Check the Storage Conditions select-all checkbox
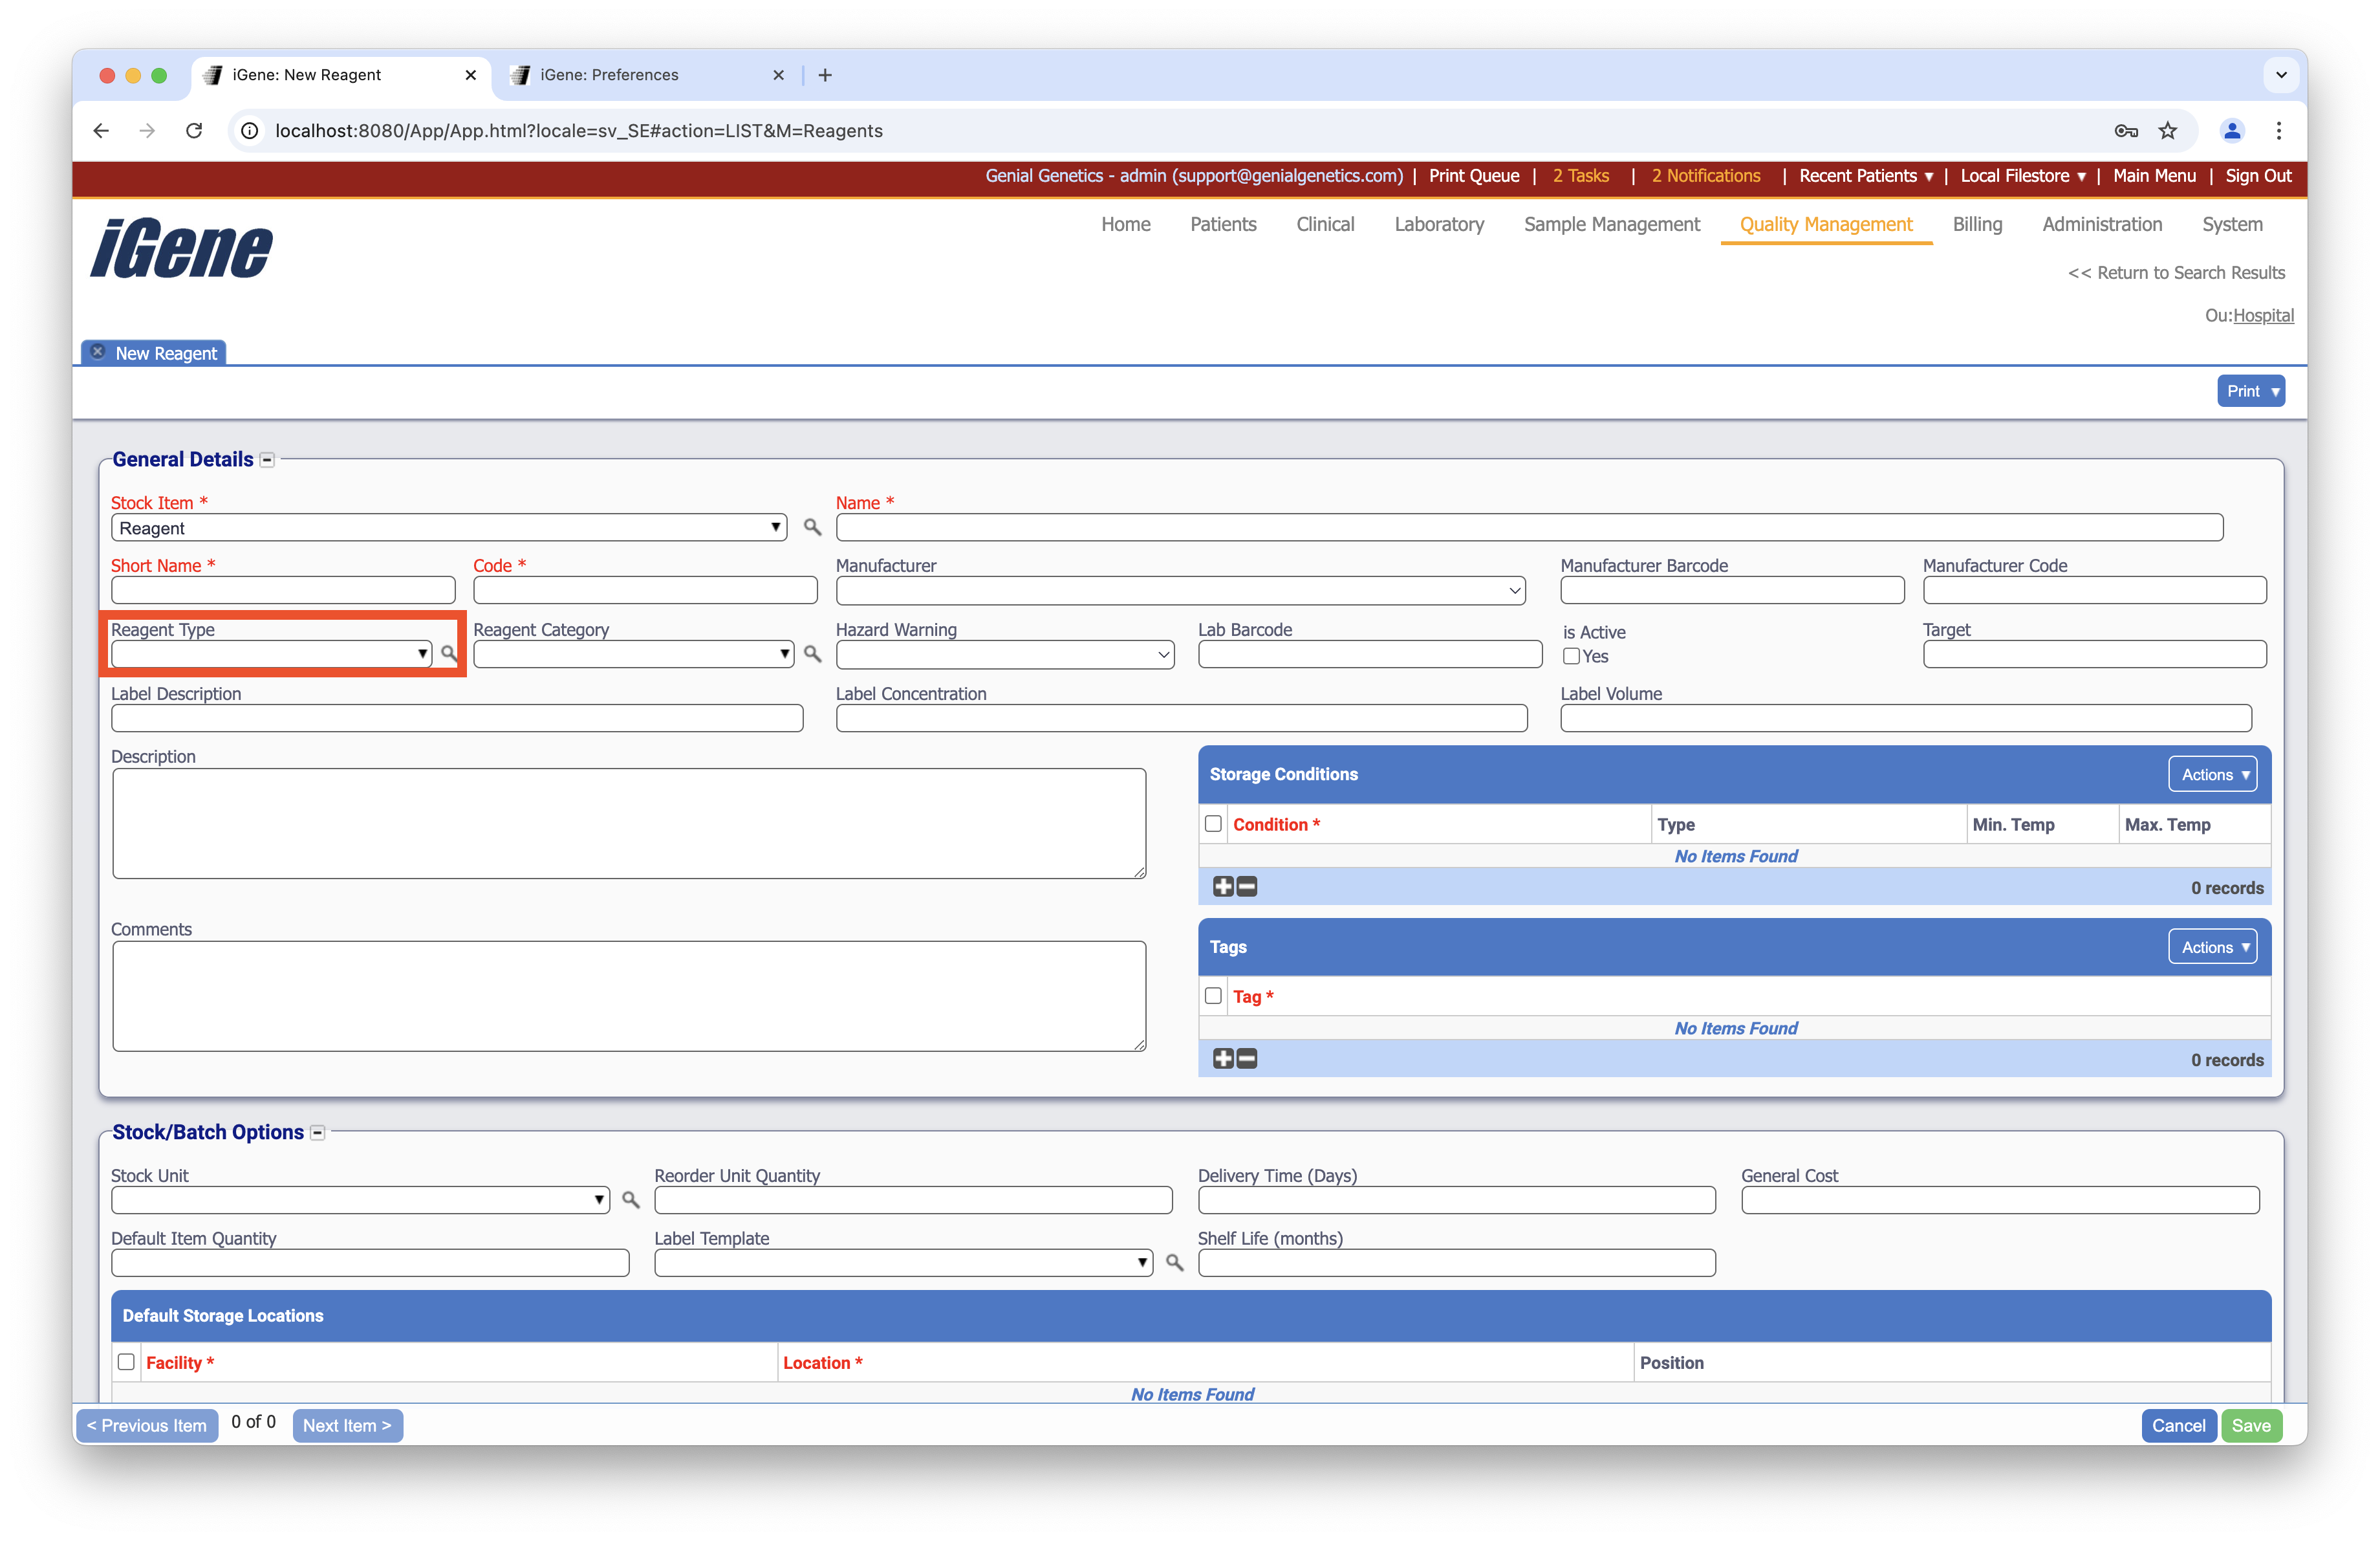2380x1541 pixels. (x=1213, y=824)
